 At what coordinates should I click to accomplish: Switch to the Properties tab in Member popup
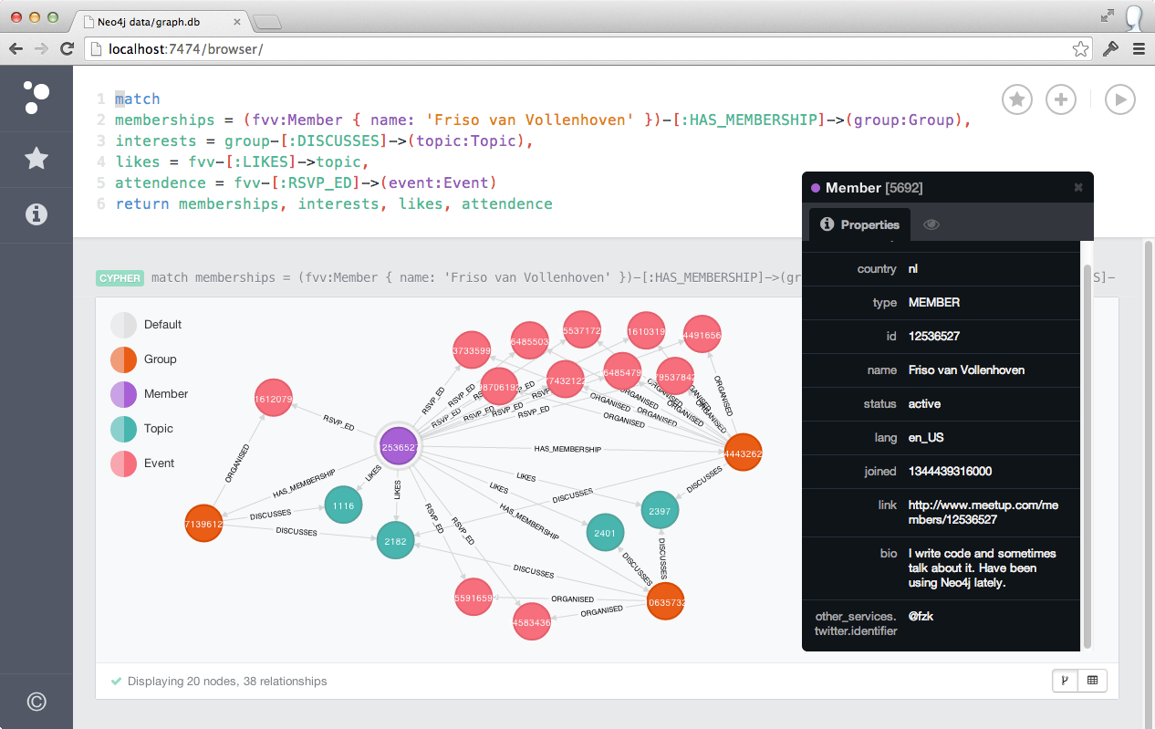(x=859, y=224)
